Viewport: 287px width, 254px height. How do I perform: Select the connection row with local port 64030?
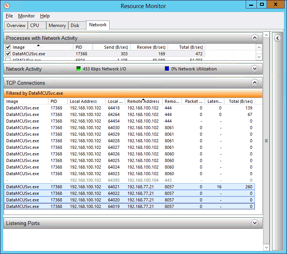coord(129,128)
